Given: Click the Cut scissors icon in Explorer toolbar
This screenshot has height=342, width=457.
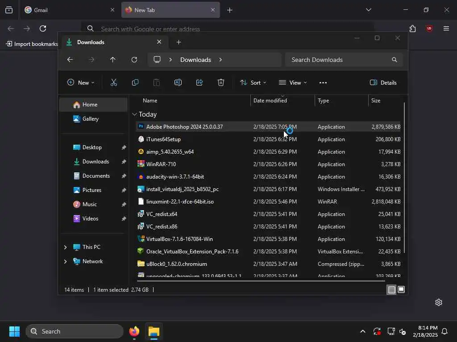Looking at the screenshot, I should pyautogui.click(x=114, y=82).
